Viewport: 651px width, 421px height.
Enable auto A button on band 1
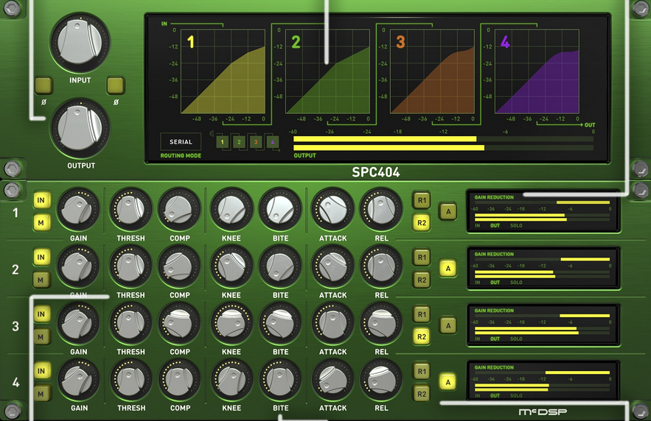pyautogui.click(x=448, y=212)
